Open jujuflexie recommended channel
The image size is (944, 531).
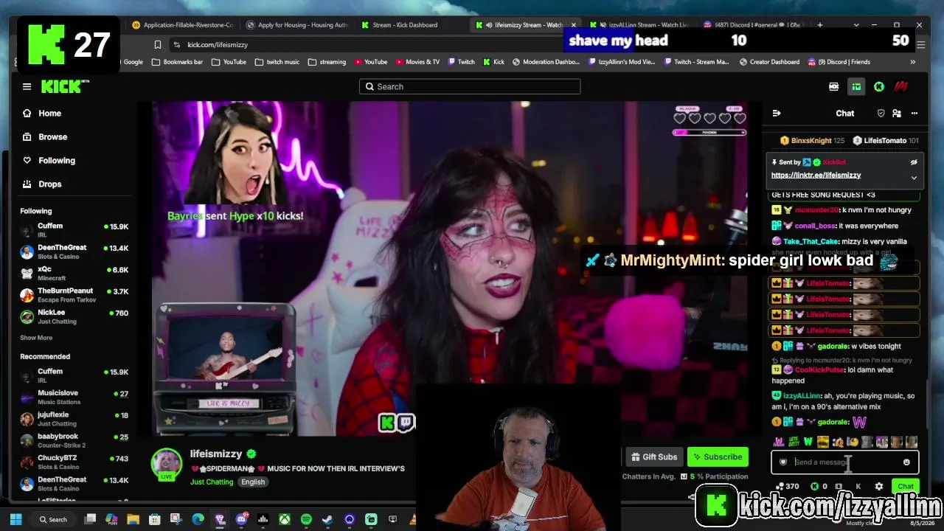click(x=74, y=419)
